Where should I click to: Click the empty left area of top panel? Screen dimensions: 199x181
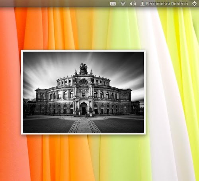[53, 4]
